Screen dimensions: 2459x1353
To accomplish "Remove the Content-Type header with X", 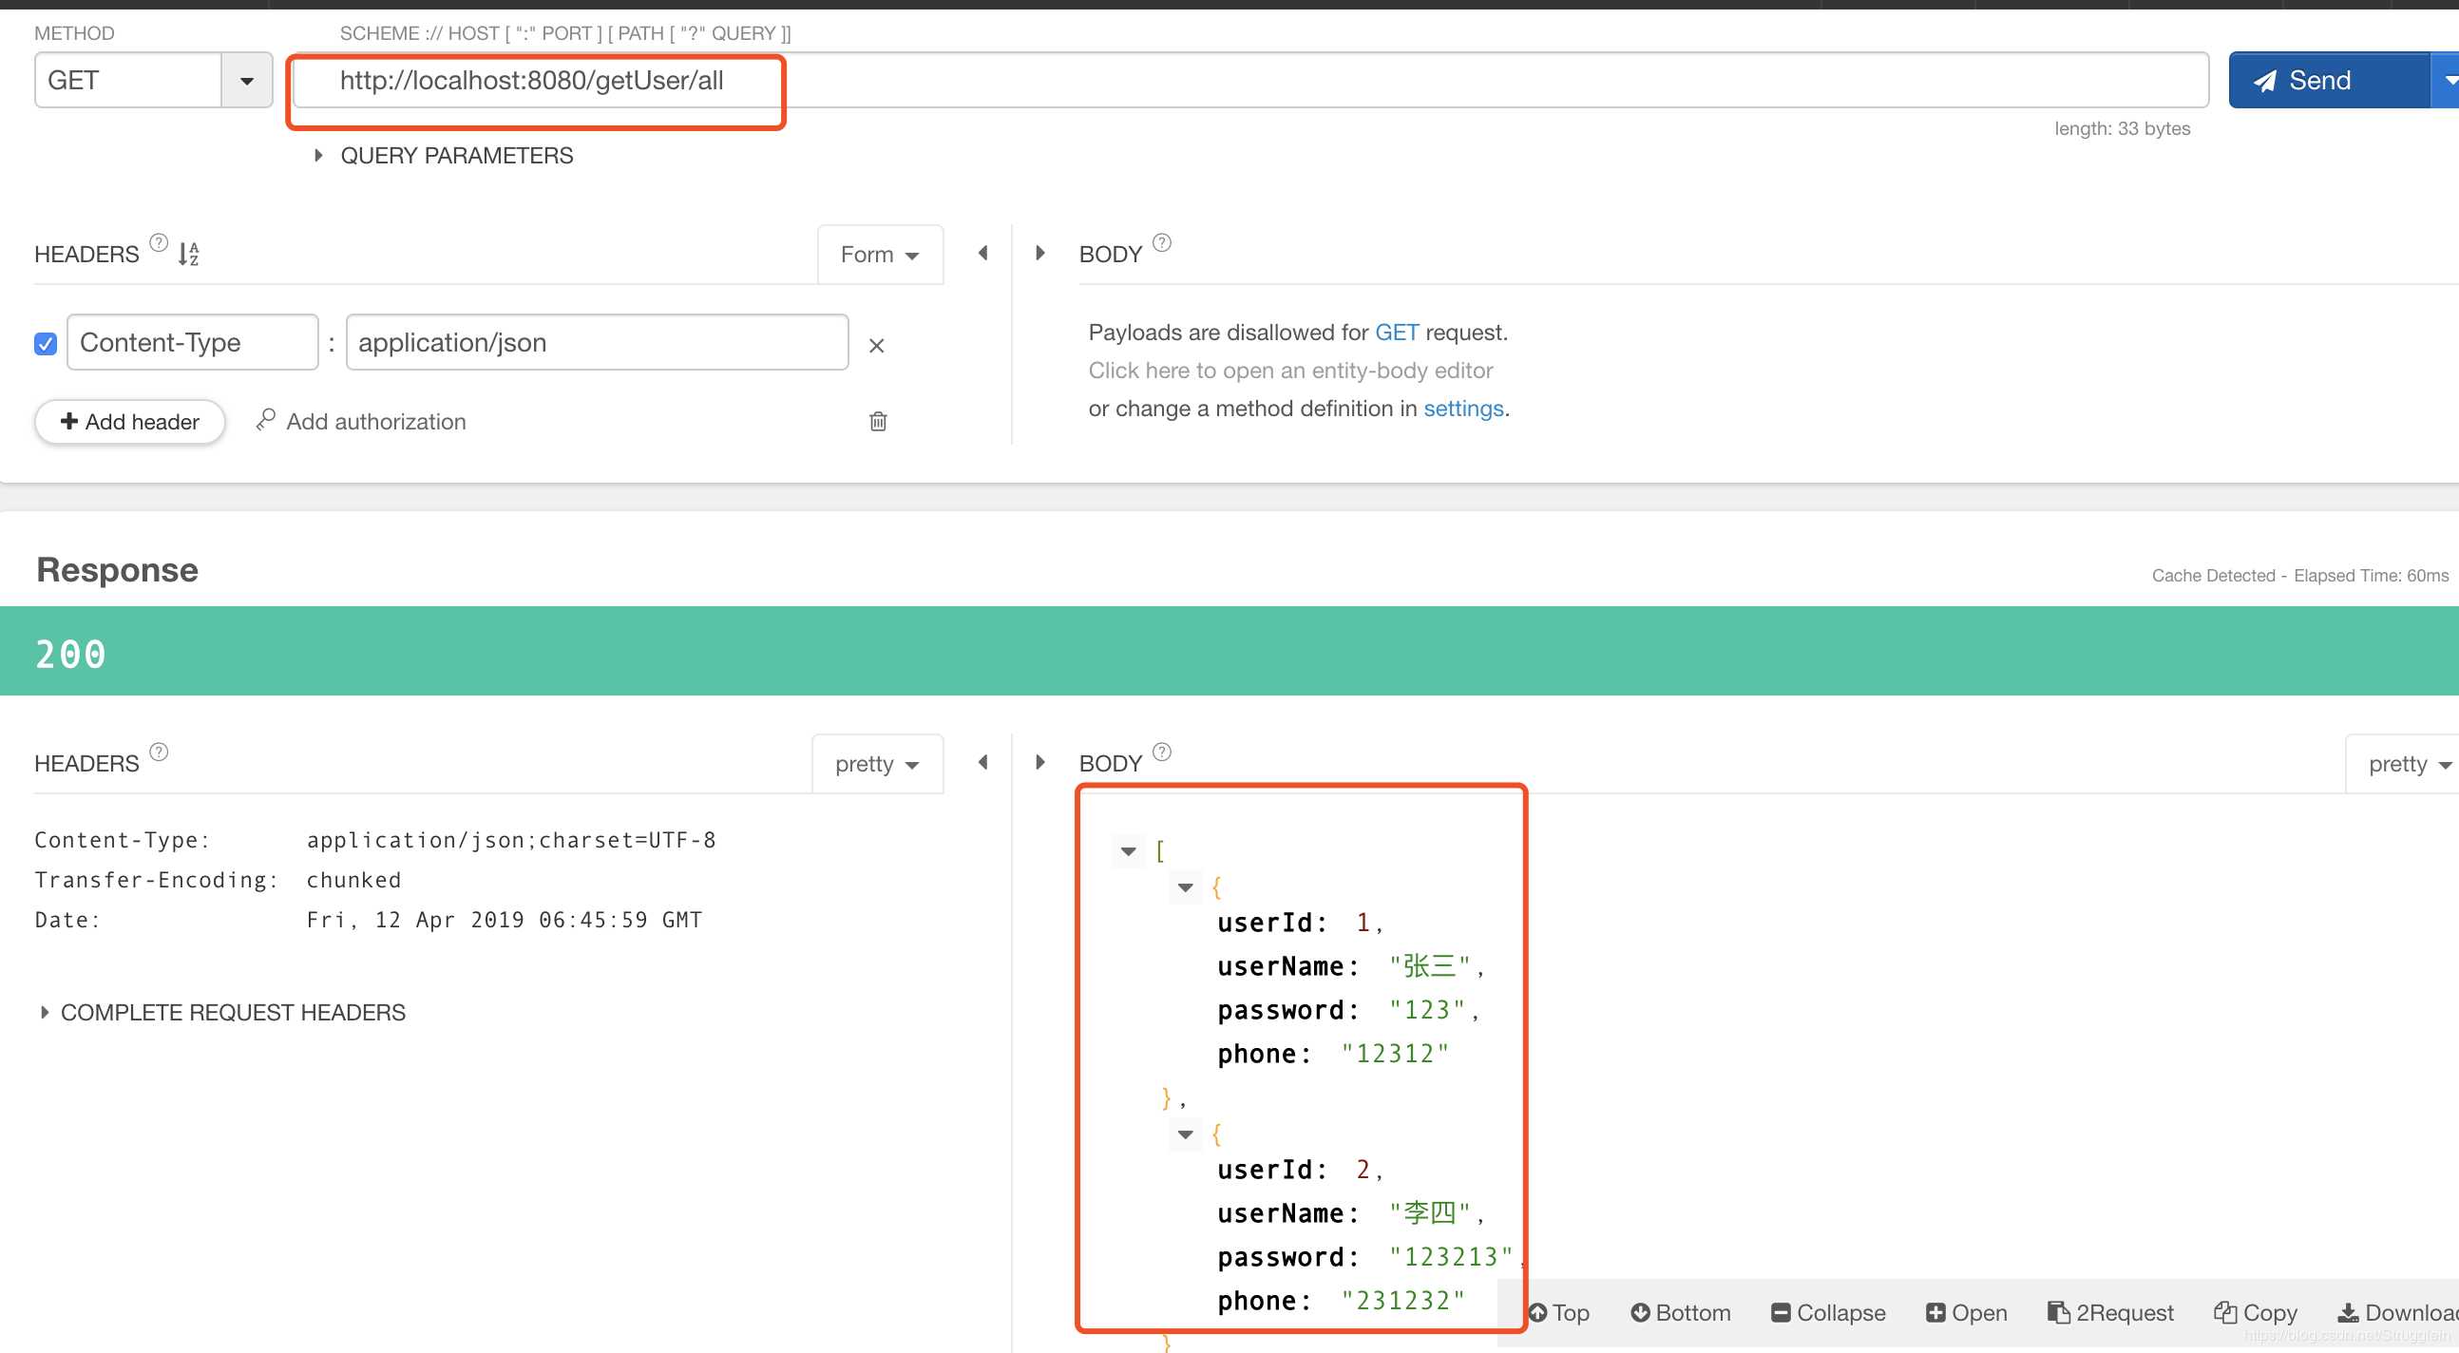I will (x=876, y=346).
